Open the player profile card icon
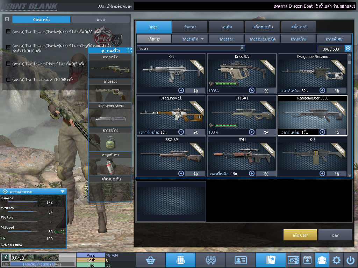 241,260
